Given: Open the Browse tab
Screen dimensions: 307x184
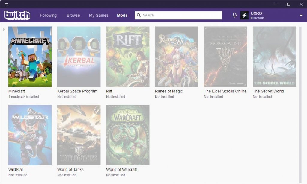Looking at the screenshot, I should point(73,15).
